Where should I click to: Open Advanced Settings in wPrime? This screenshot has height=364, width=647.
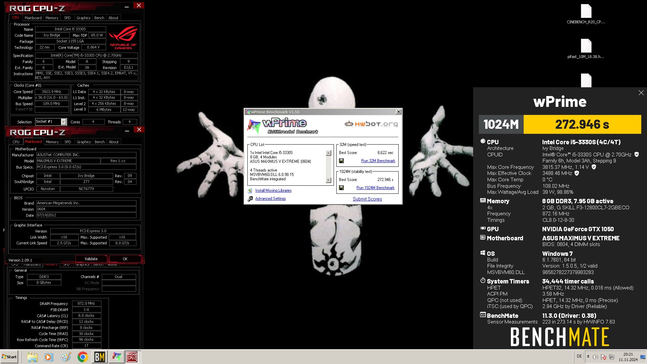click(270, 199)
